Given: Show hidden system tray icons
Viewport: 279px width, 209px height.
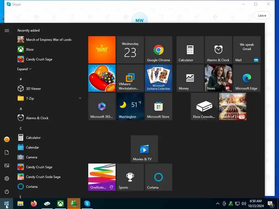Looking at the screenshot, I should 217,204.
